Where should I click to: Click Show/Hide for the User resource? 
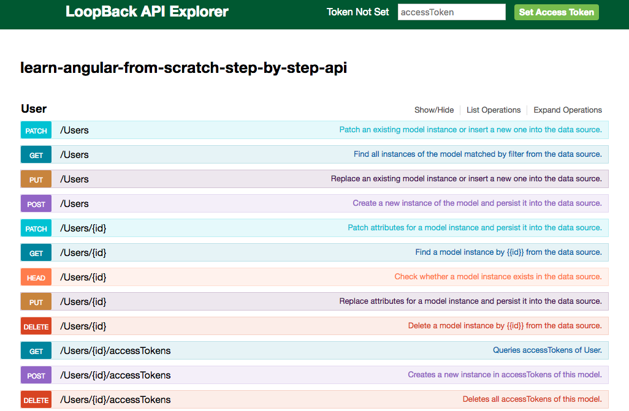coord(434,110)
